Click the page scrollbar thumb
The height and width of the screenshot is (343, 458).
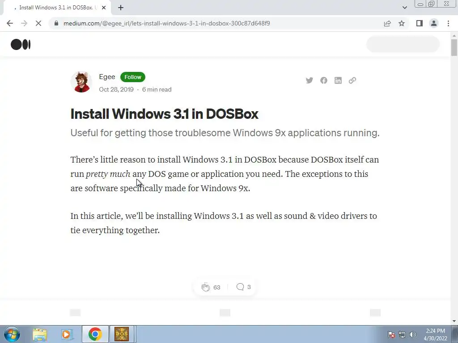454,47
